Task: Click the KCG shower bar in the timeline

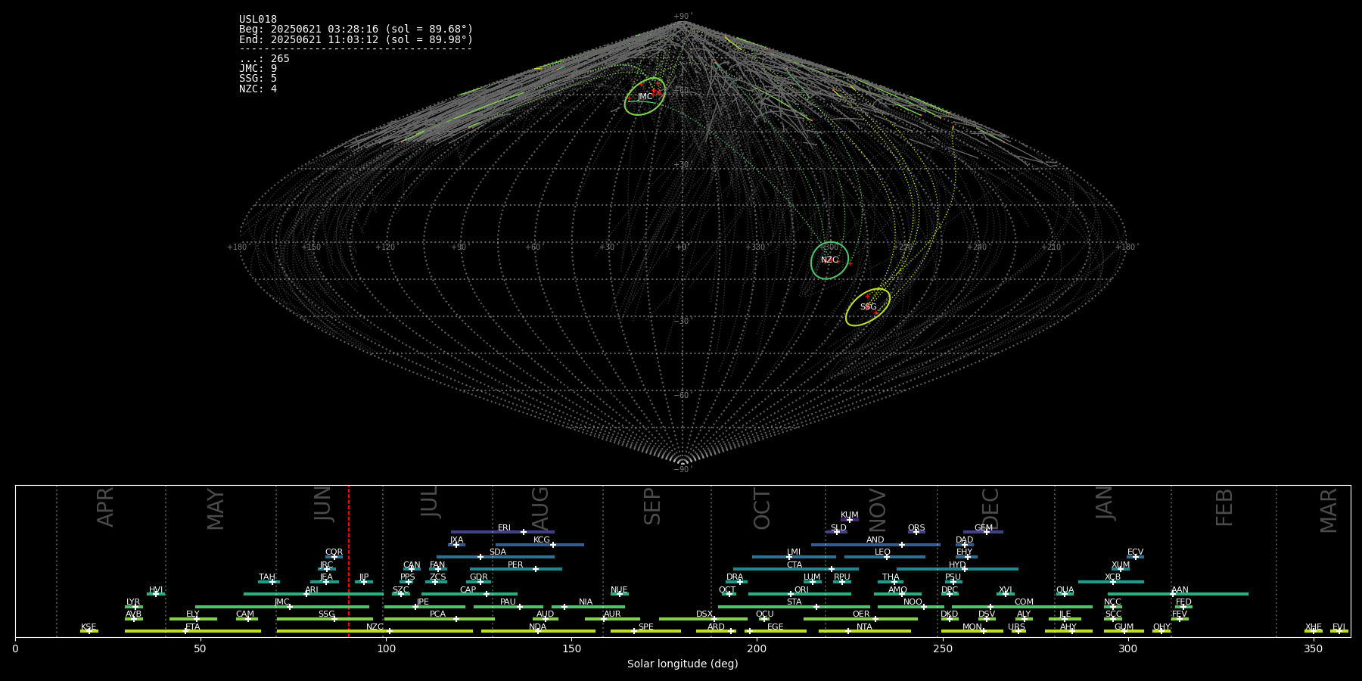Action: (540, 544)
